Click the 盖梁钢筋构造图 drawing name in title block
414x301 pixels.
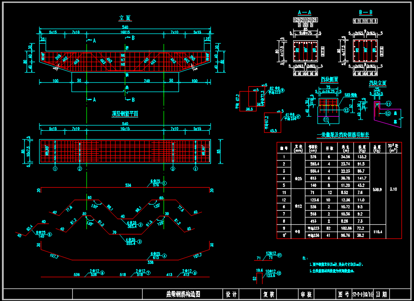(x=183, y=294)
